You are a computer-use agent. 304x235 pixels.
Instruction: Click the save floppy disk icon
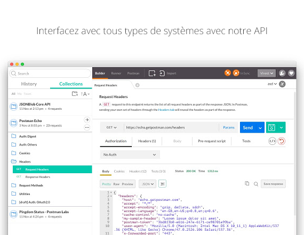(271, 127)
